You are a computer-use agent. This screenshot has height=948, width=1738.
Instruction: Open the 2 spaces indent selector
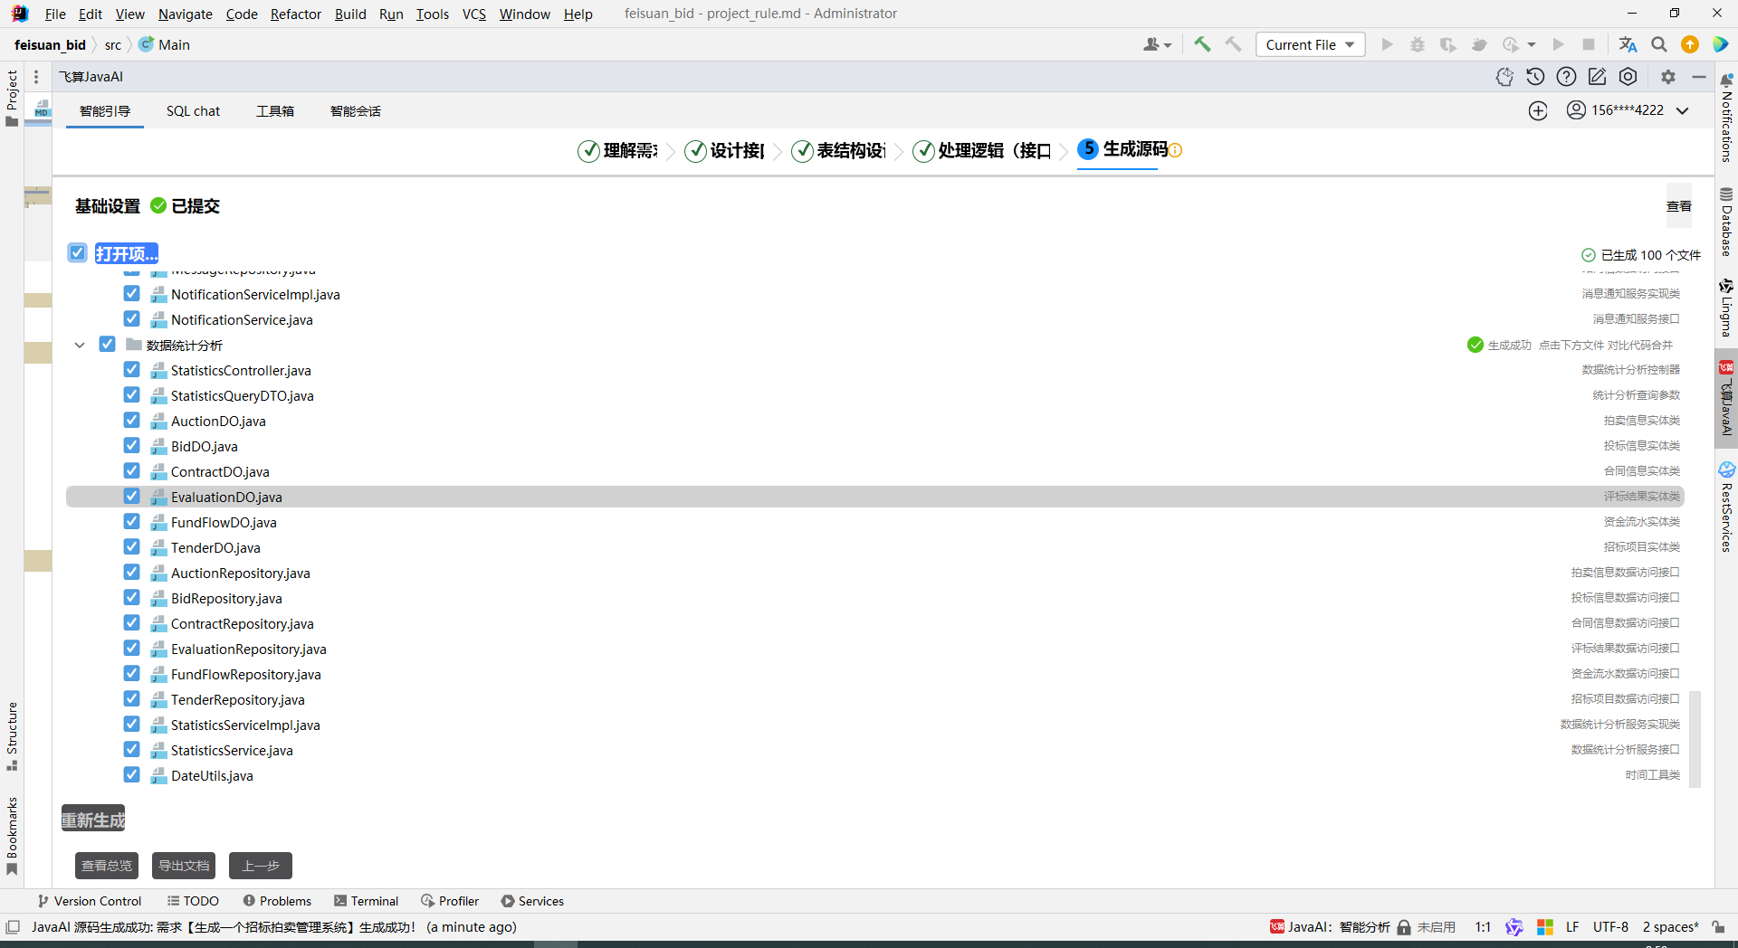(x=1670, y=927)
